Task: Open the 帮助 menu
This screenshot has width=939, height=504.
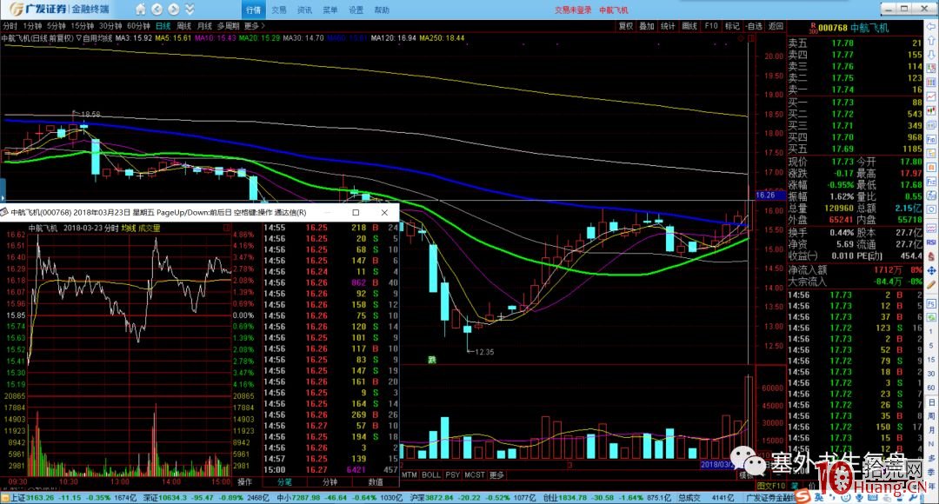Action: click(x=382, y=10)
